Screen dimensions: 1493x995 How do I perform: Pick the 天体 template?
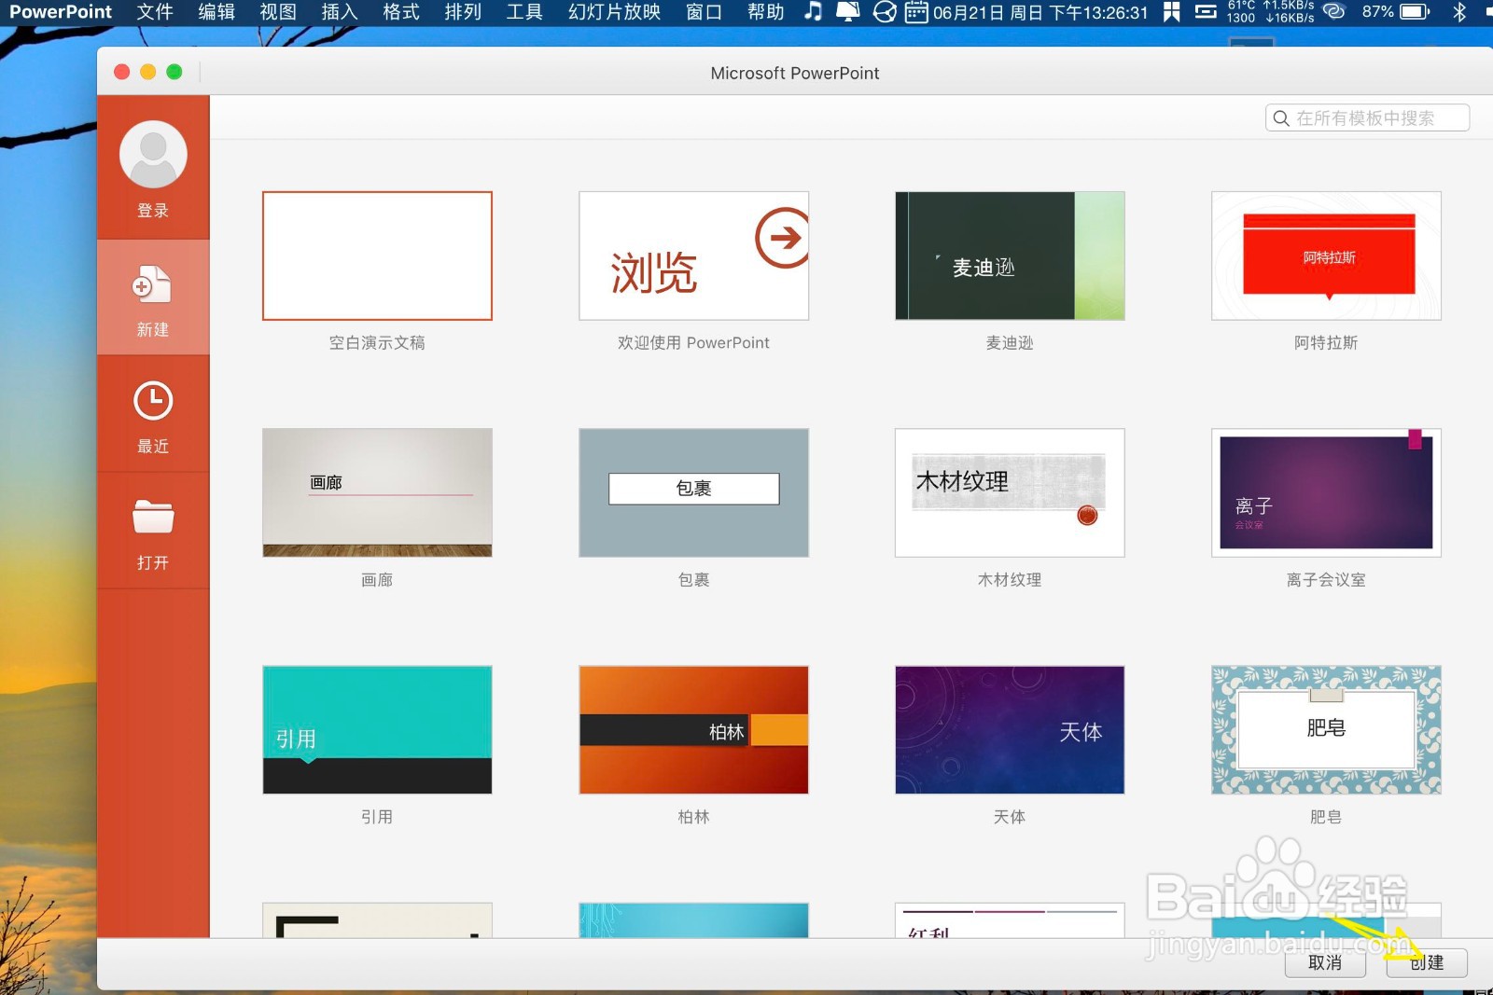(1009, 730)
